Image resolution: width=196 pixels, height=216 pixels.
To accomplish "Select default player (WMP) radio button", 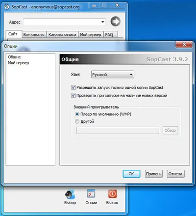I will [x=77, y=114].
